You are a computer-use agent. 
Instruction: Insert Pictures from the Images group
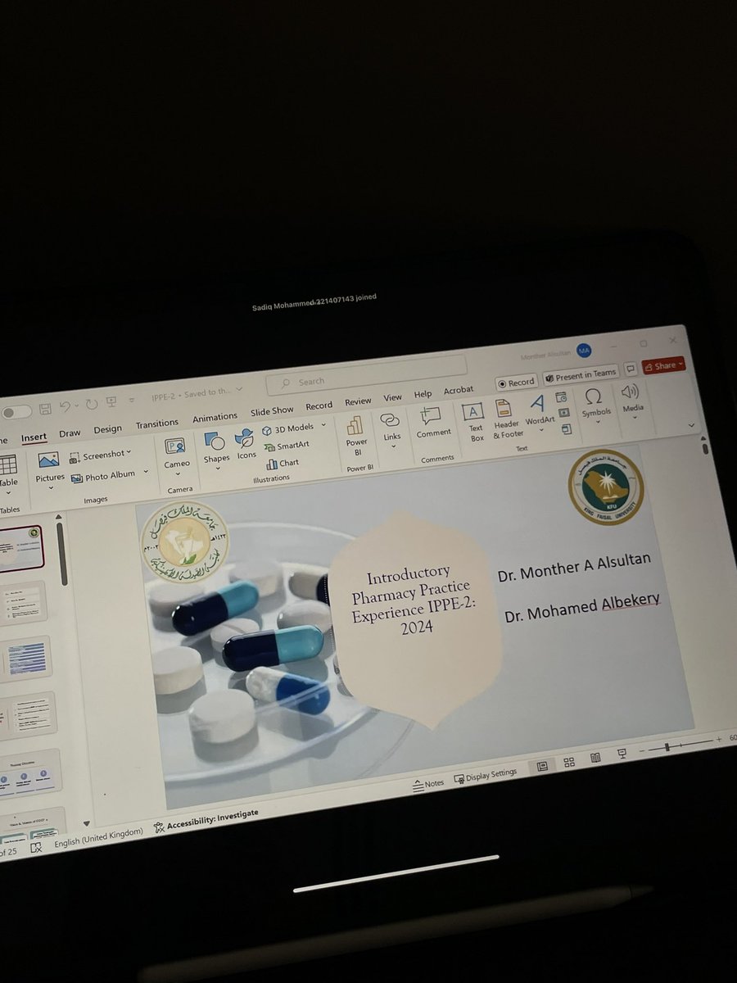click(x=49, y=469)
